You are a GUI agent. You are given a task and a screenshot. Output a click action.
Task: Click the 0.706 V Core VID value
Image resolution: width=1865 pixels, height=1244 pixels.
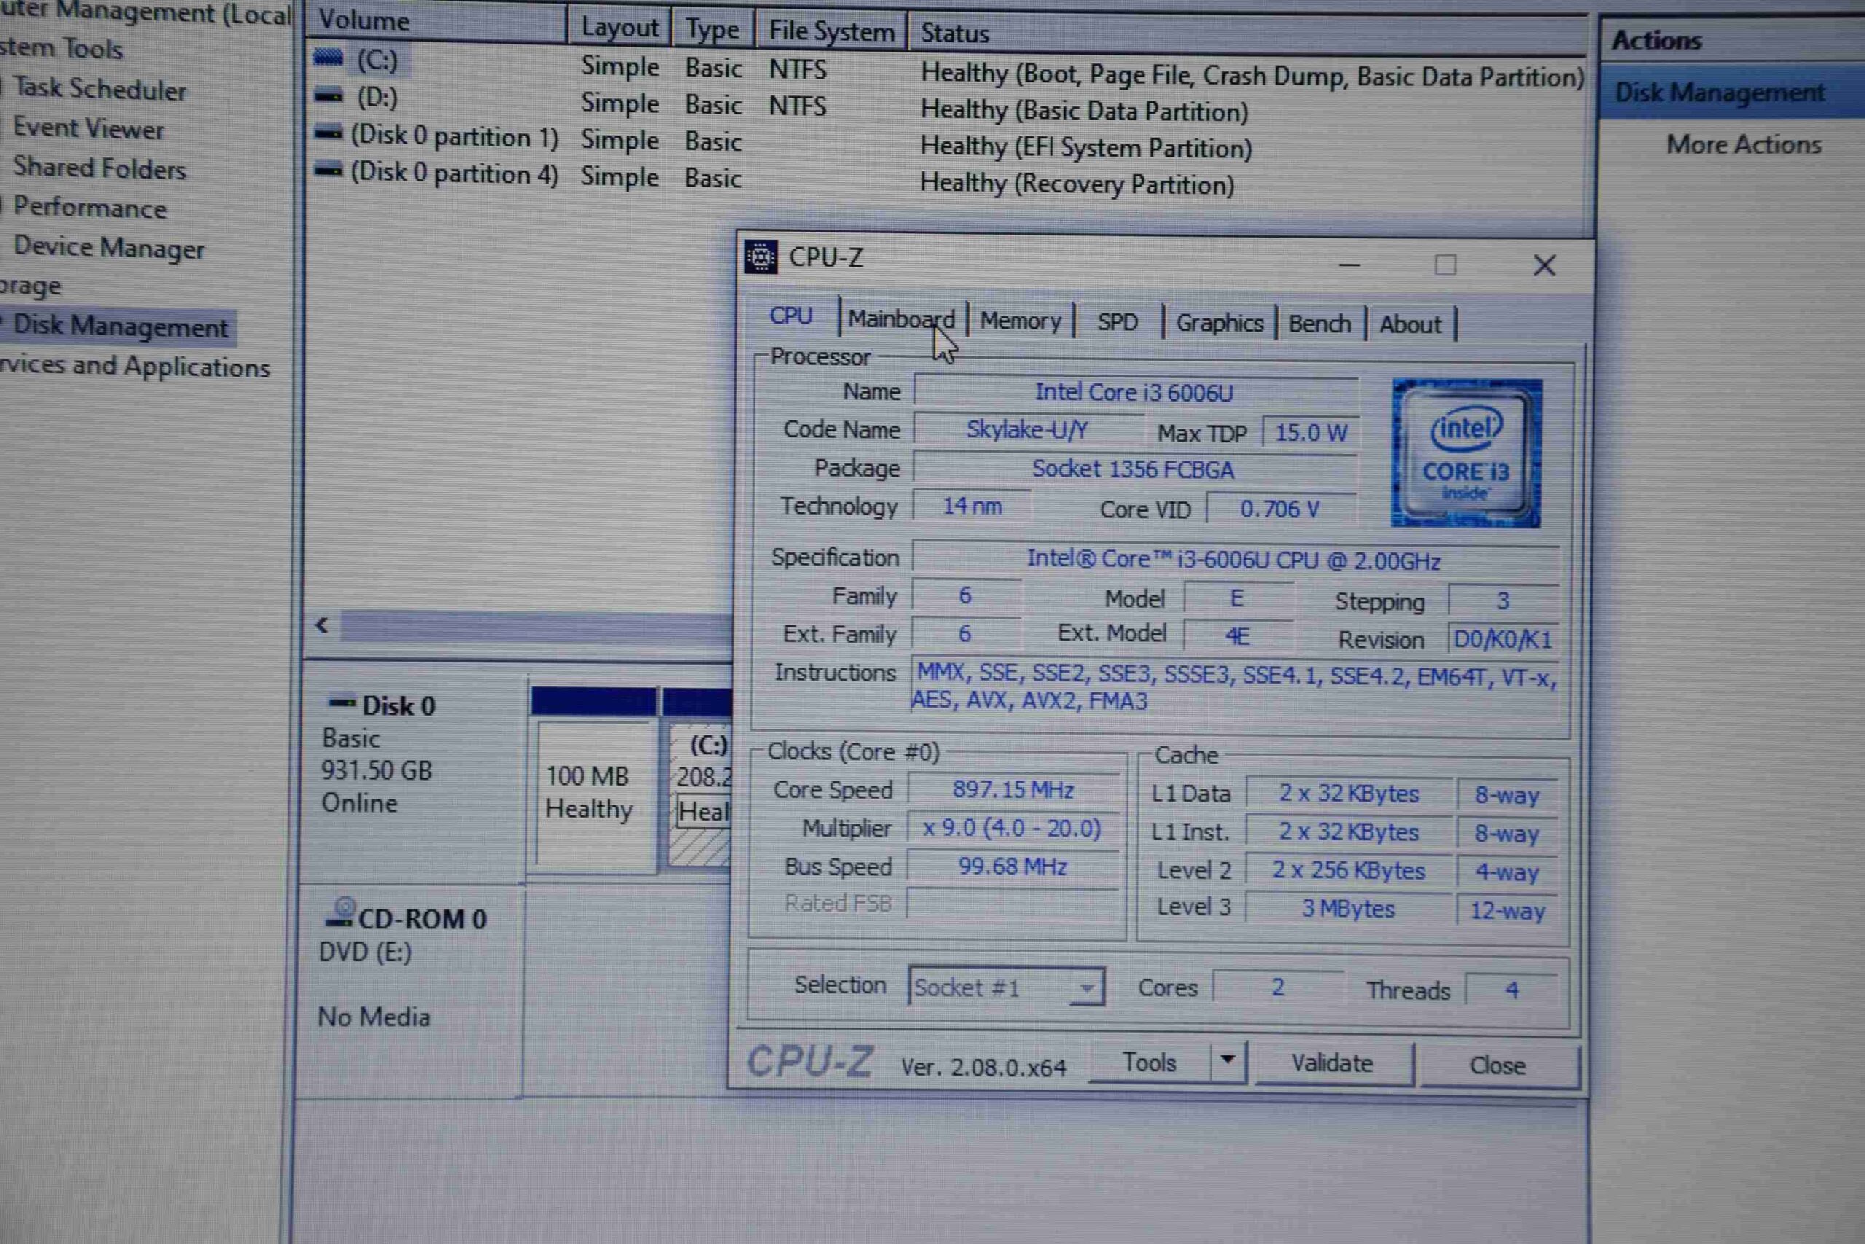[1281, 509]
